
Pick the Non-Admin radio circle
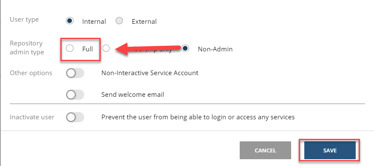(x=185, y=48)
